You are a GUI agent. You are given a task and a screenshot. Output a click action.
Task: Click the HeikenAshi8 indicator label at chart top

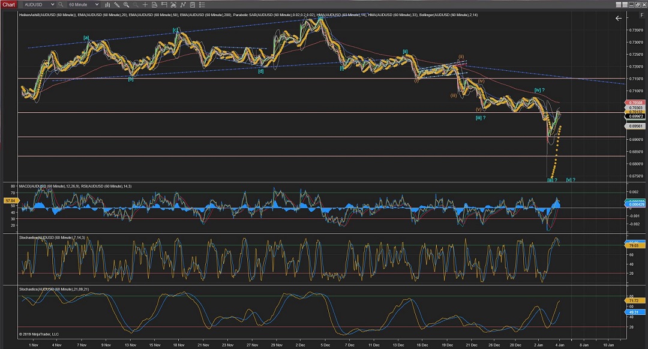pos(47,15)
